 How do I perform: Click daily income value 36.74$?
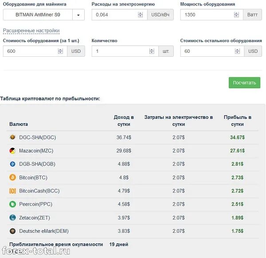coord(124,137)
